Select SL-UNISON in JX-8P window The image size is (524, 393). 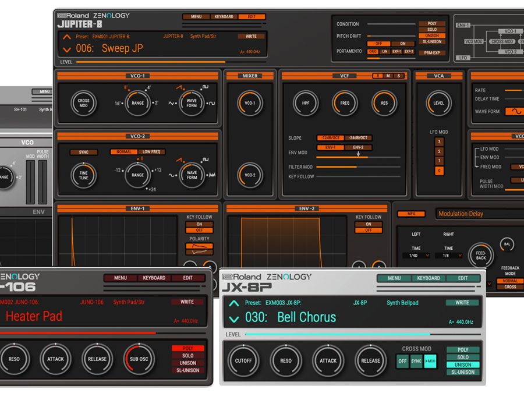[x=463, y=372]
